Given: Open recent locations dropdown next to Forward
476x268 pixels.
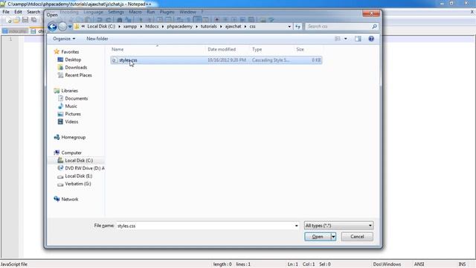Looking at the screenshot, I should pyautogui.click(x=70, y=27).
